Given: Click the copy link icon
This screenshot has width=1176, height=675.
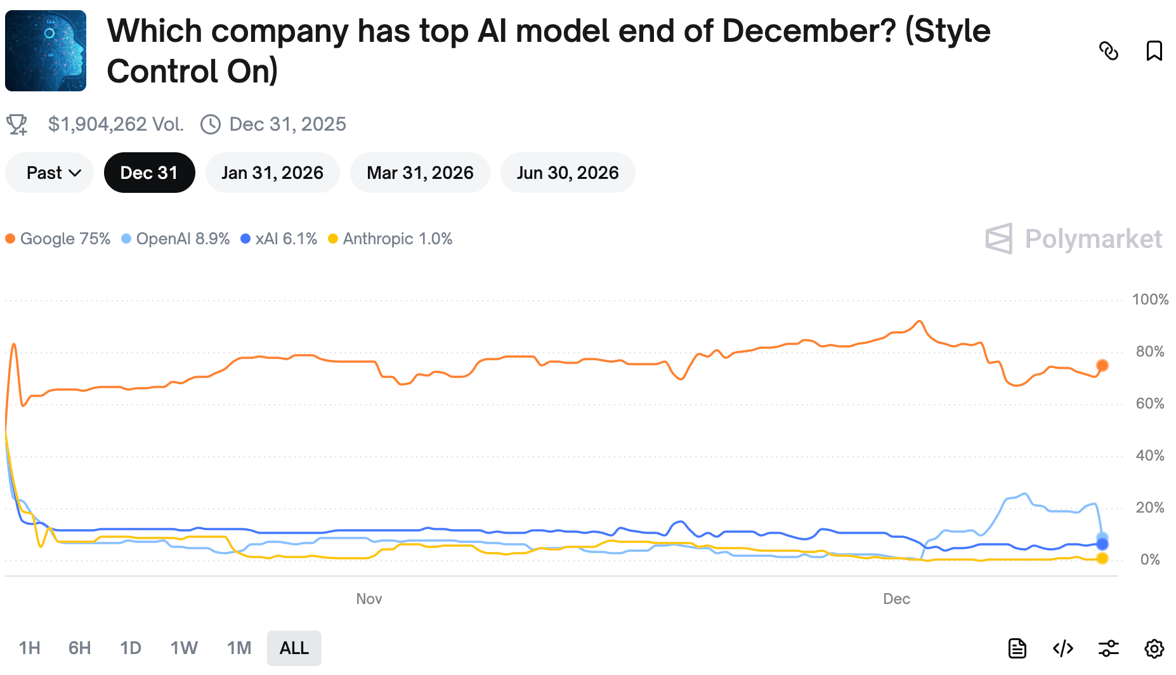Looking at the screenshot, I should coord(1108,51).
